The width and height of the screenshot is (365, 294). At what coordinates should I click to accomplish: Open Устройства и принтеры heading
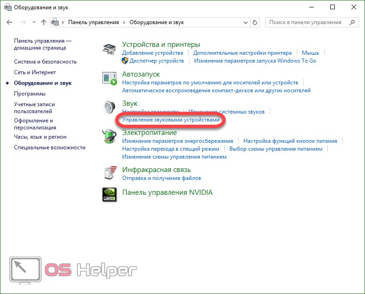(x=161, y=44)
